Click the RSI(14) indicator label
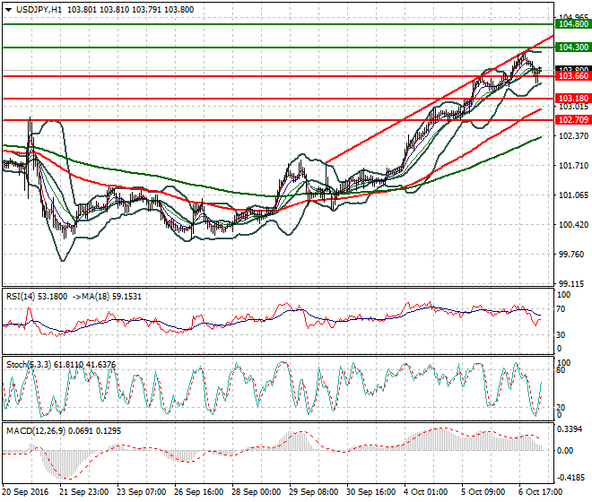592x502 pixels. pyautogui.click(x=21, y=297)
